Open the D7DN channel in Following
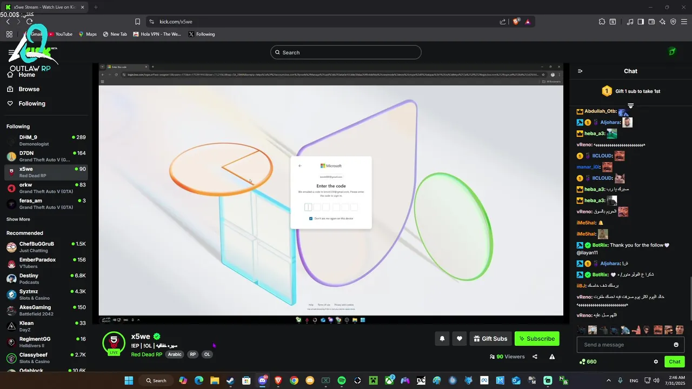The image size is (692, 389). point(46,156)
